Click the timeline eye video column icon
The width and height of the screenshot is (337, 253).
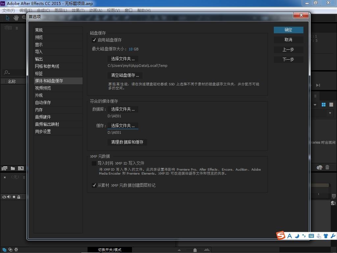tap(4, 197)
